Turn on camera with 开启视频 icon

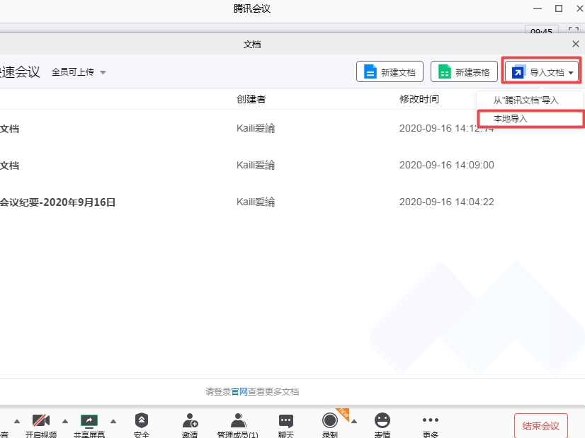pos(41,425)
